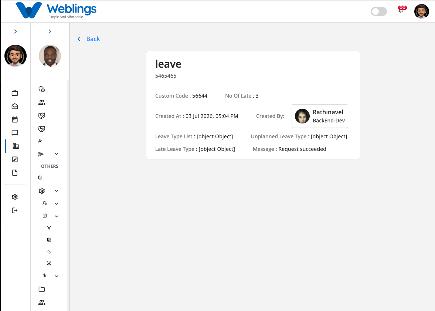Open the person with checkmark icon
The width and height of the screenshot is (435, 311).
[40, 141]
